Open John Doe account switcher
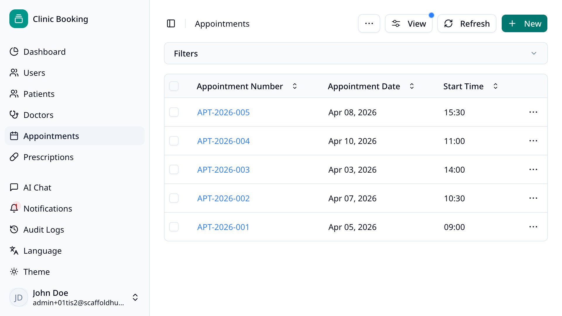The width and height of the screenshot is (562, 316). tap(135, 297)
